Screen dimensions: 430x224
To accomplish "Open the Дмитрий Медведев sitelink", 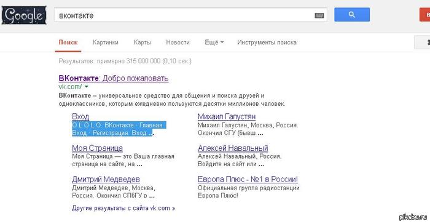I will click(x=106, y=179).
